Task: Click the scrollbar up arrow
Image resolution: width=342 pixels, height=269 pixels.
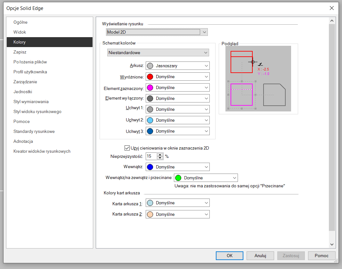Action: coord(332,21)
